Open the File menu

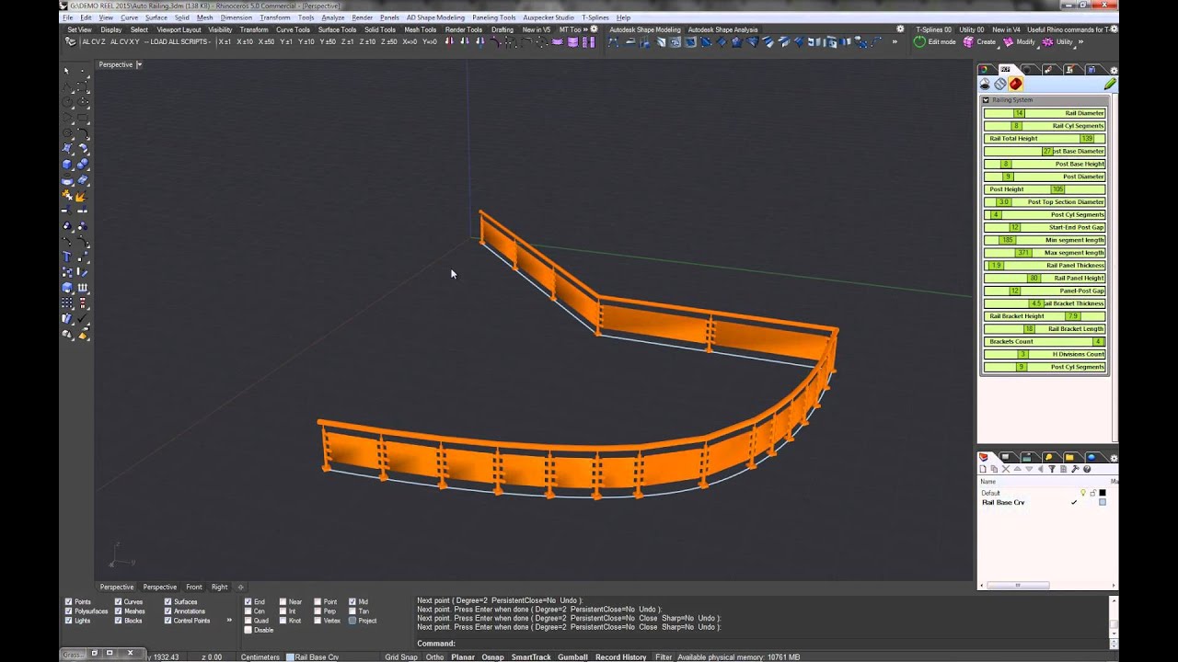pos(67,17)
